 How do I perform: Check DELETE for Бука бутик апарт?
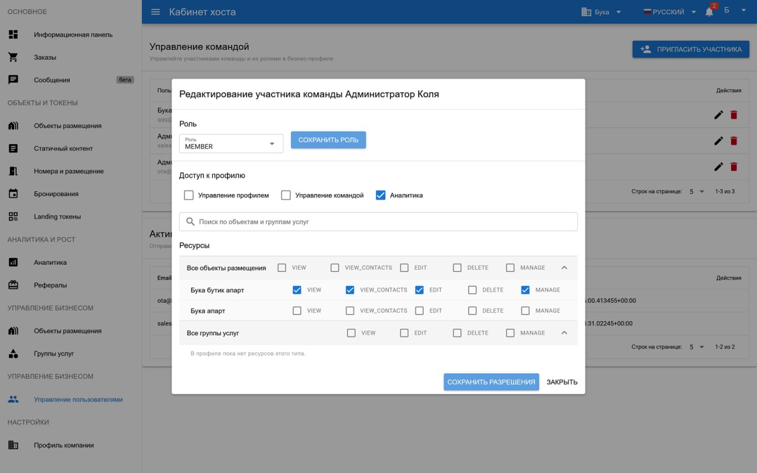tap(473, 290)
